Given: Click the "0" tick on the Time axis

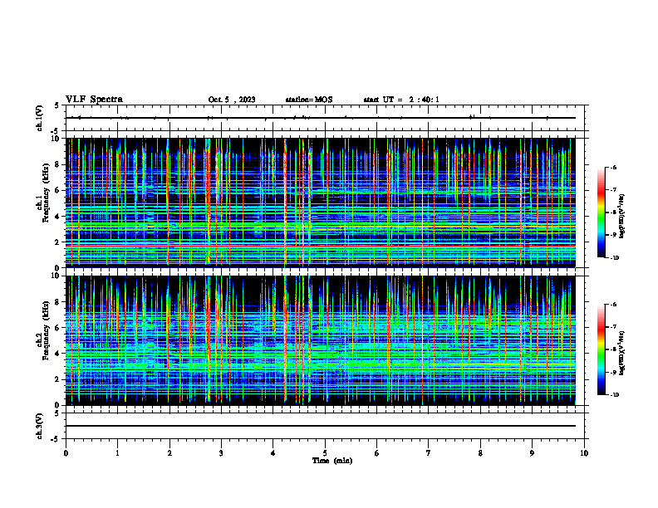Looking at the screenshot, I should click(66, 453).
